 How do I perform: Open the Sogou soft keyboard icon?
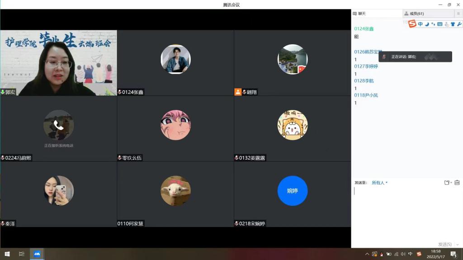(x=439, y=24)
